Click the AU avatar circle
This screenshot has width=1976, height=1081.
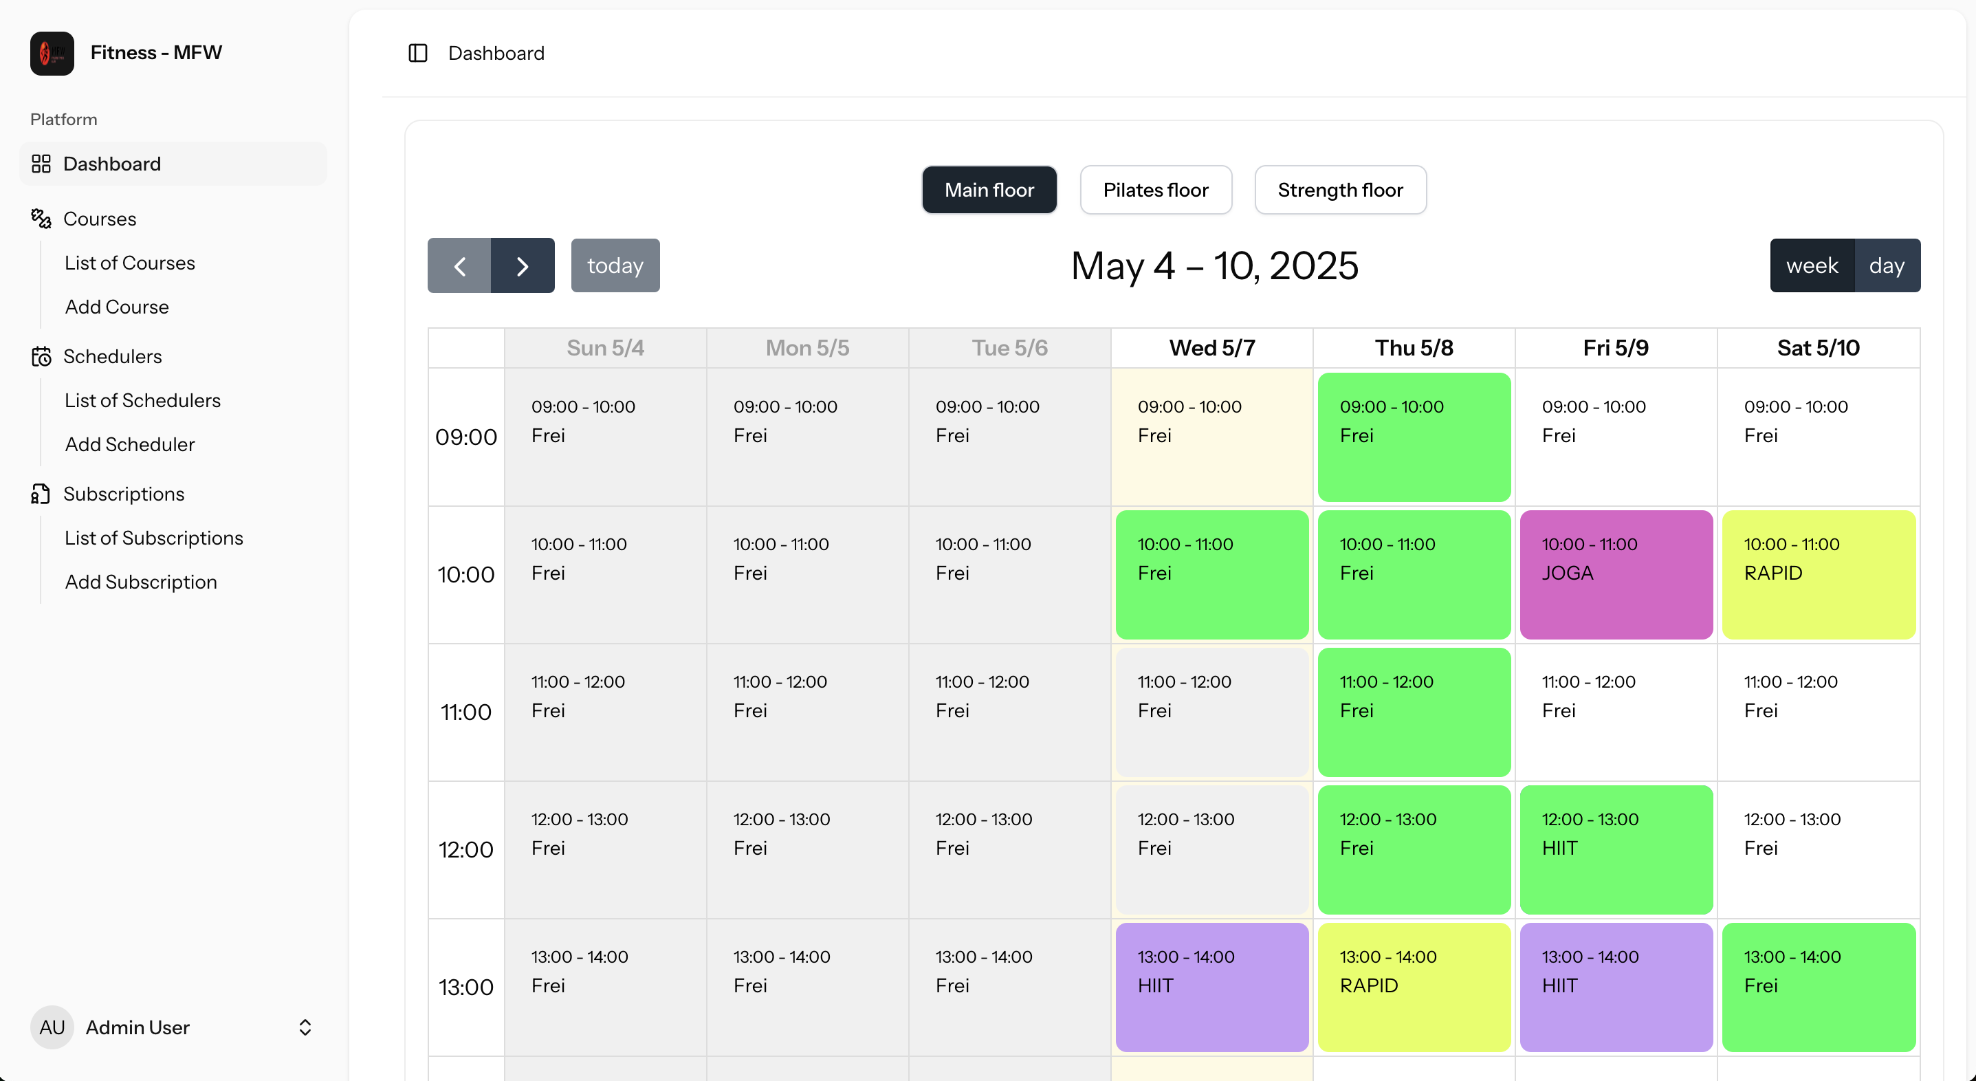coord(52,1027)
